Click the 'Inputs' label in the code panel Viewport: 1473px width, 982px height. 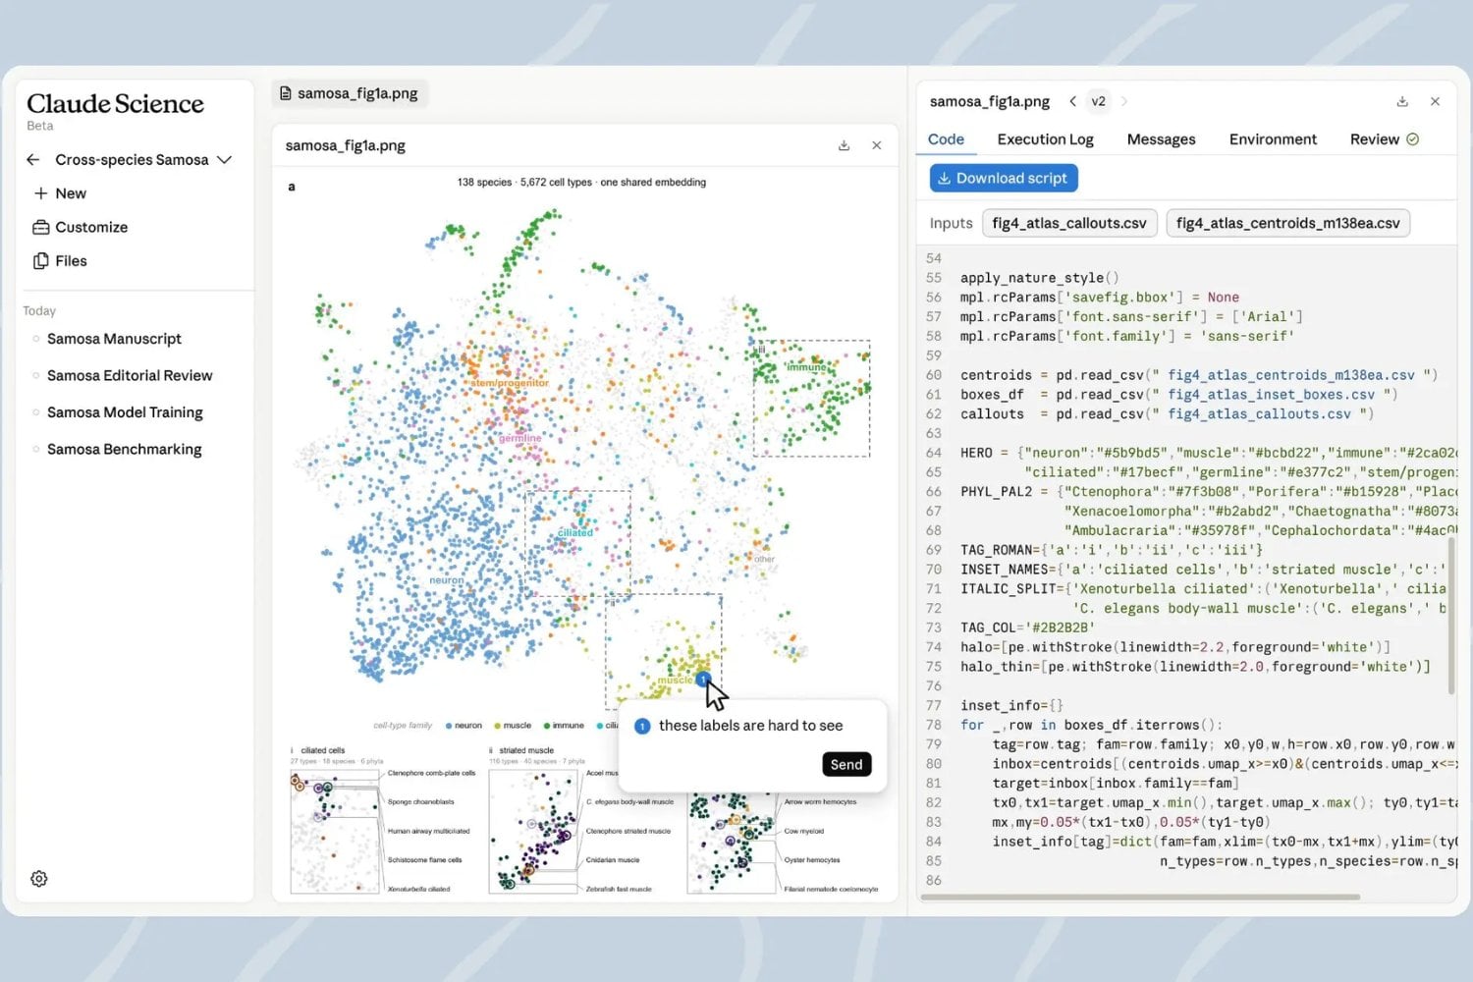pos(951,223)
